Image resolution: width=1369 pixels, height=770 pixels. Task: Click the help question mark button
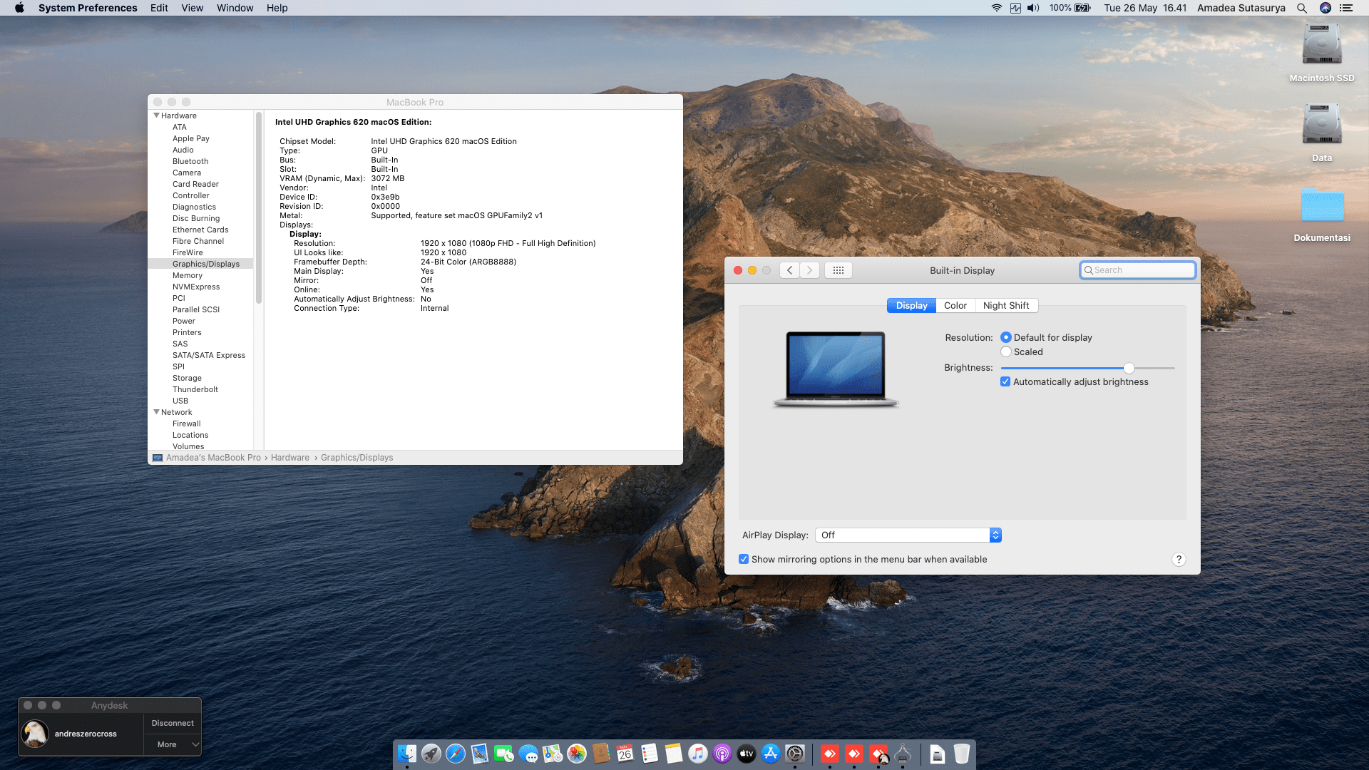1179,560
